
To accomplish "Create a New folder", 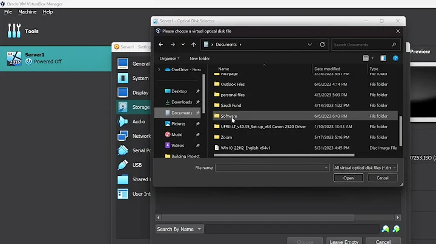I will pos(200,59).
